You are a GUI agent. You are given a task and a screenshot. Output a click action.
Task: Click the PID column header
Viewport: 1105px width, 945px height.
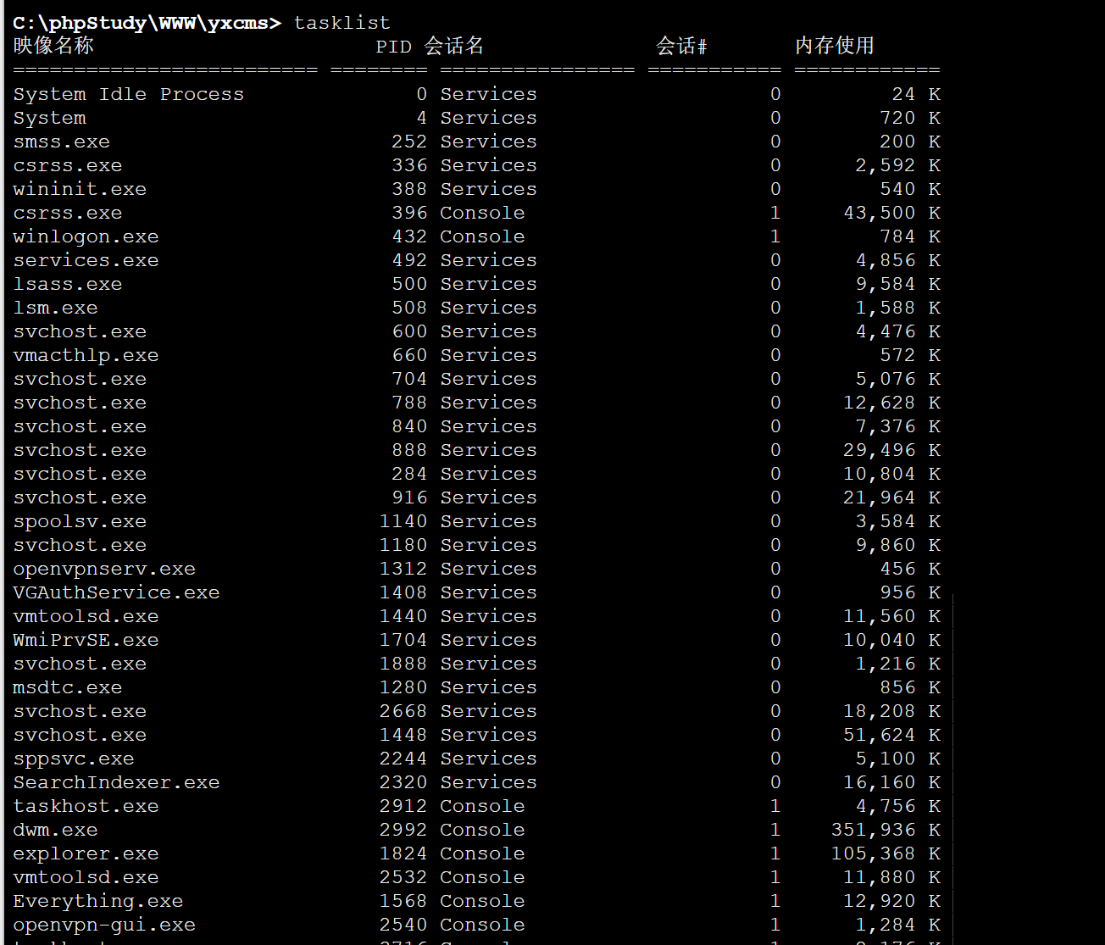point(393,47)
